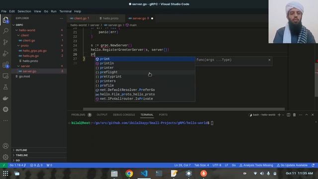Select the printer autocomplete suggestion
The height and width of the screenshot is (179, 318).
tap(145, 68)
